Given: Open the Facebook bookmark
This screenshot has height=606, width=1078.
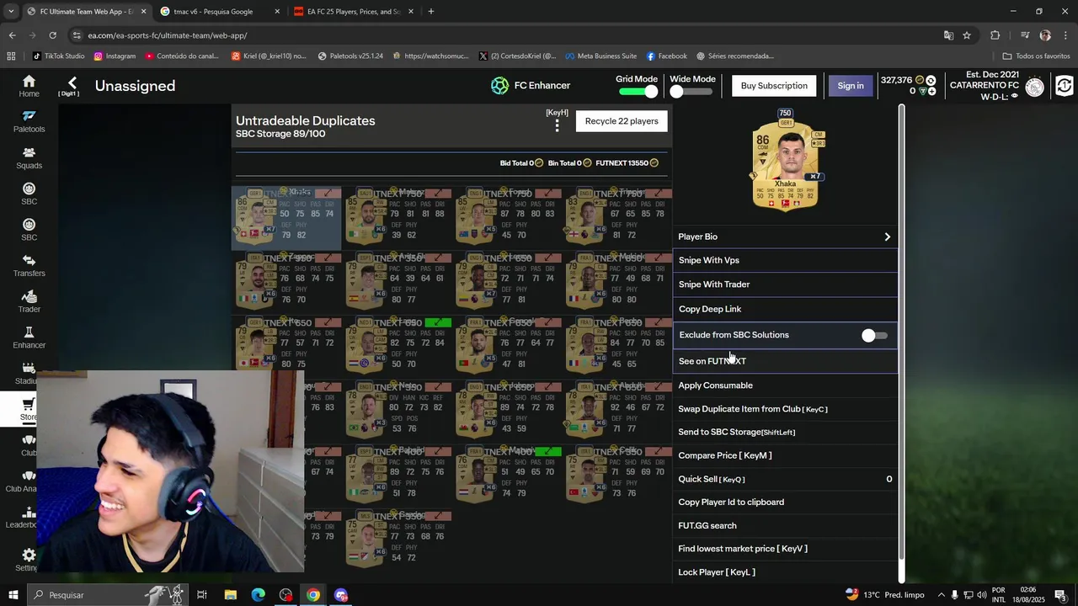Looking at the screenshot, I should click(x=667, y=56).
